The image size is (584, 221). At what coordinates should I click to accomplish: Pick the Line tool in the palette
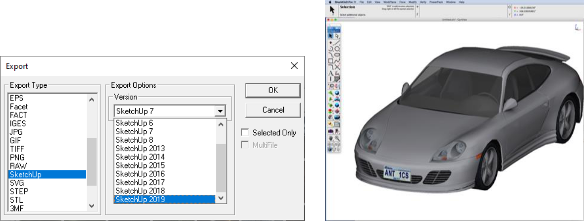(337, 43)
